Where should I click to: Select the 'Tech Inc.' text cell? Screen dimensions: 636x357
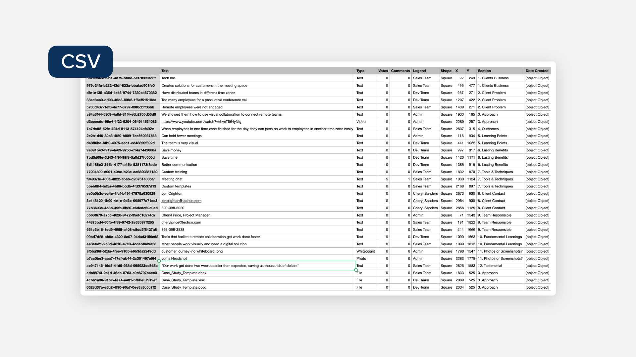point(257,78)
